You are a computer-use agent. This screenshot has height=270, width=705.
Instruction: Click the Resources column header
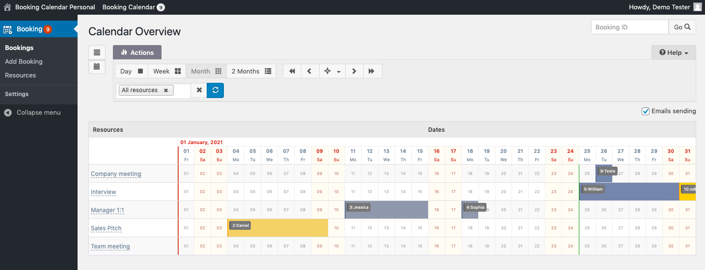(108, 130)
